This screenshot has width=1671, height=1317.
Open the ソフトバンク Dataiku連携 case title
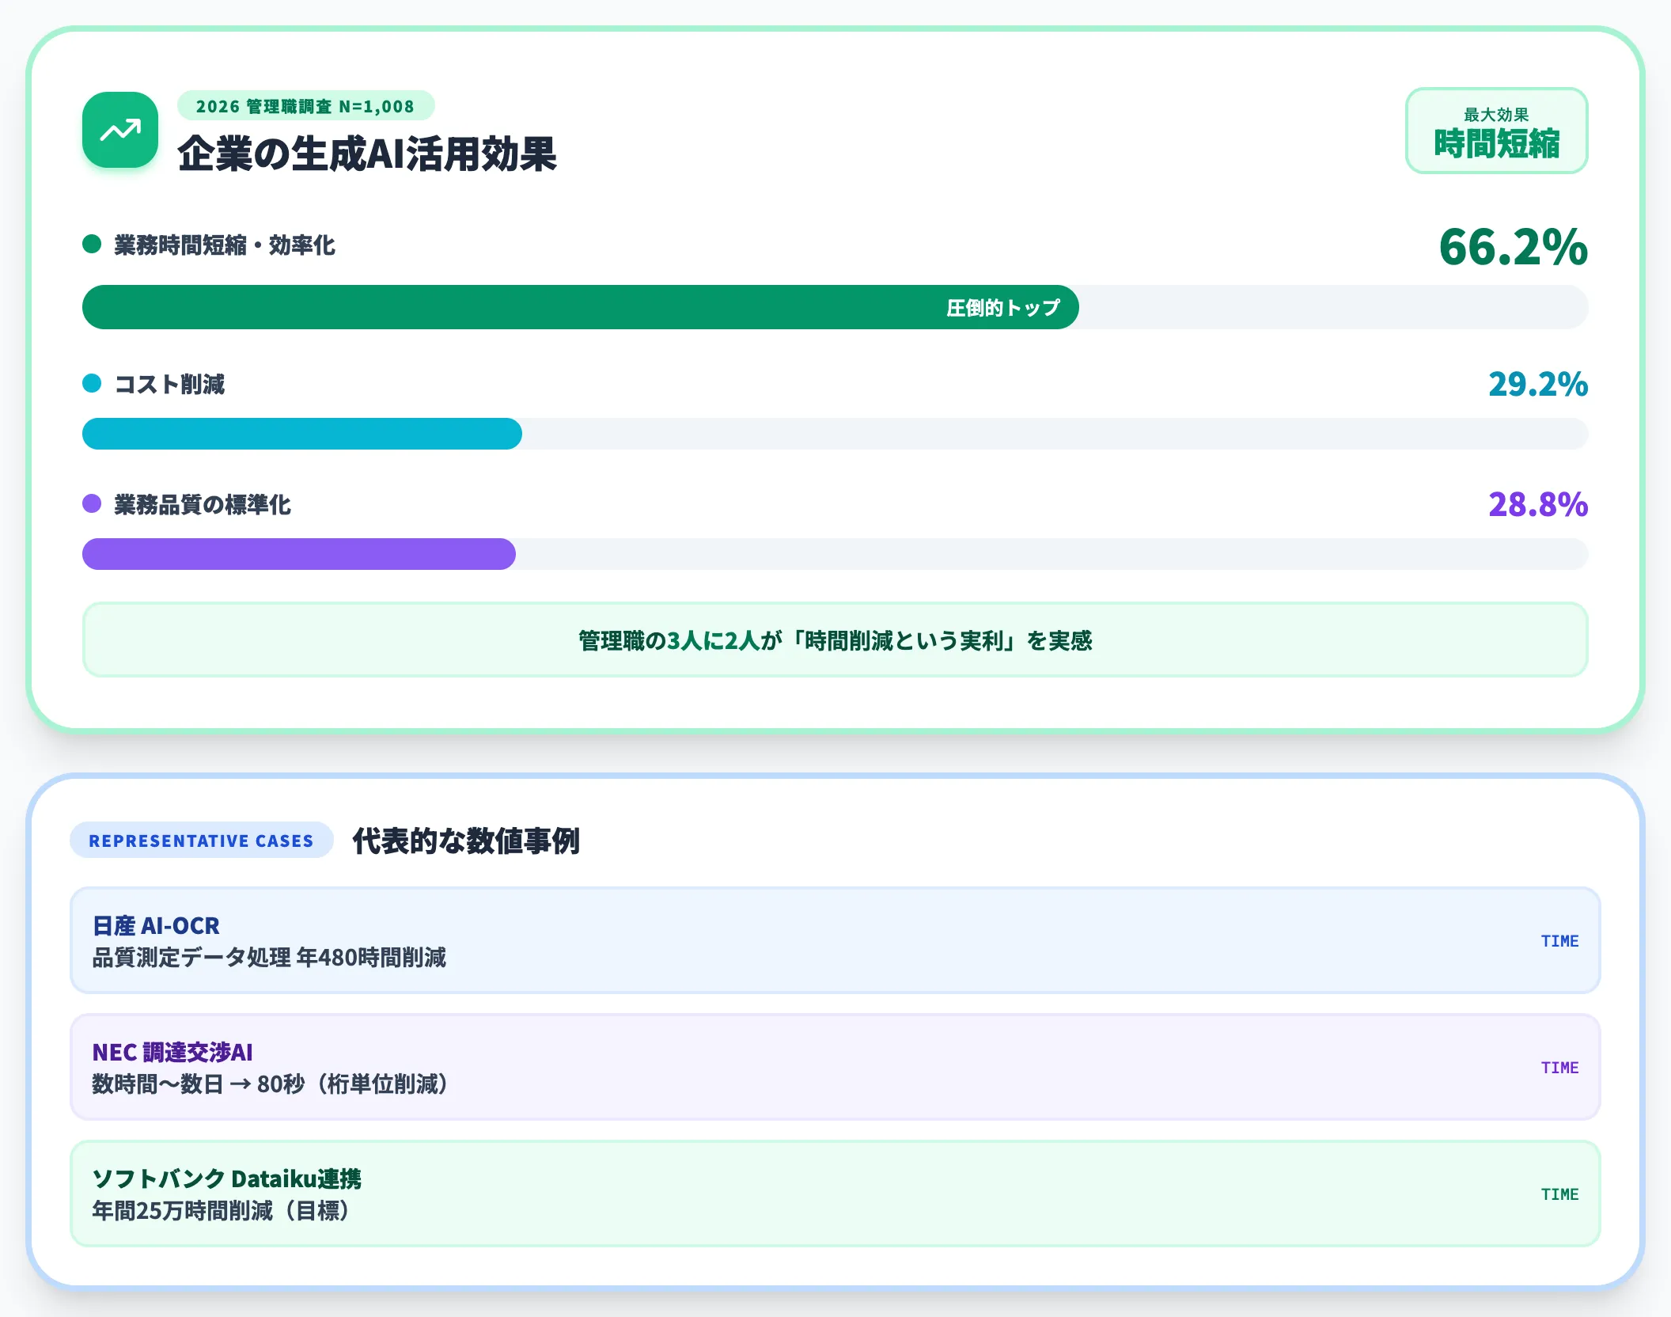tap(227, 1178)
